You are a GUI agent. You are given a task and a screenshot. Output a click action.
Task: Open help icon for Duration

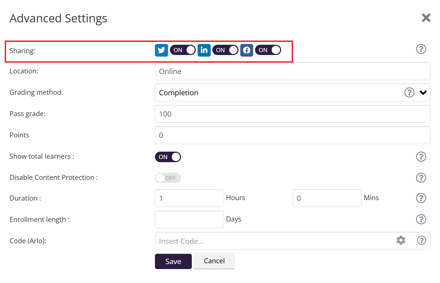pyautogui.click(x=421, y=198)
